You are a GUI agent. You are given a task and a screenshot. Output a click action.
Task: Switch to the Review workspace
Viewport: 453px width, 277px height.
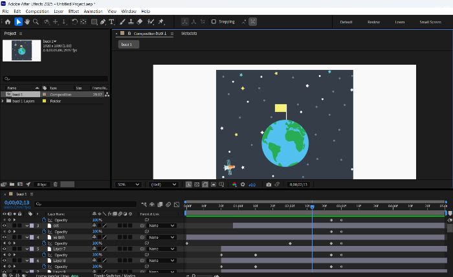pyautogui.click(x=373, y=22)
